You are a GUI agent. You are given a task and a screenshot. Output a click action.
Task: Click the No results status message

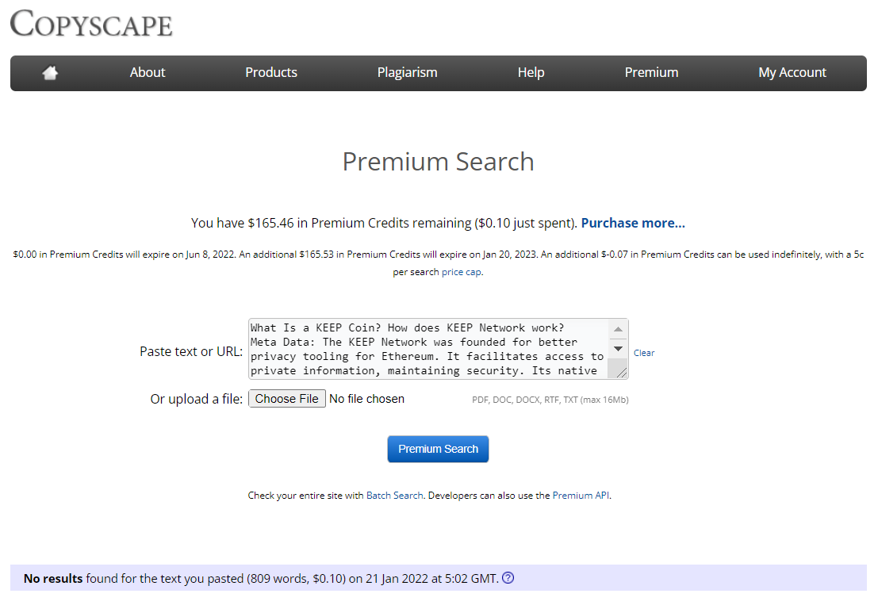click(x=261, y=578)
